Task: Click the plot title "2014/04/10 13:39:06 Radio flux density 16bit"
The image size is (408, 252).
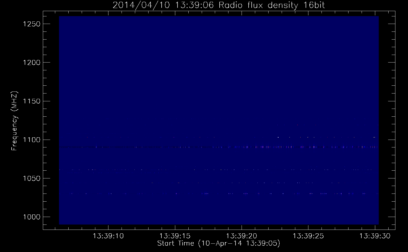Action: coord(219,5)
